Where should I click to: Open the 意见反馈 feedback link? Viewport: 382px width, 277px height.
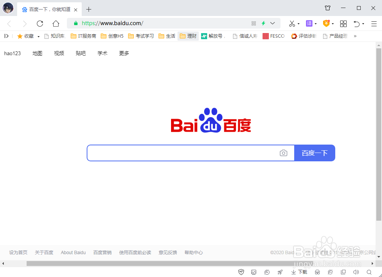(168, 252)
